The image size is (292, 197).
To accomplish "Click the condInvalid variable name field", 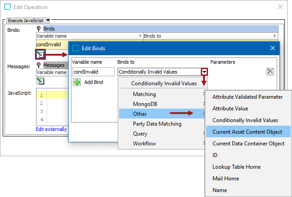I will tap(93, 72).
